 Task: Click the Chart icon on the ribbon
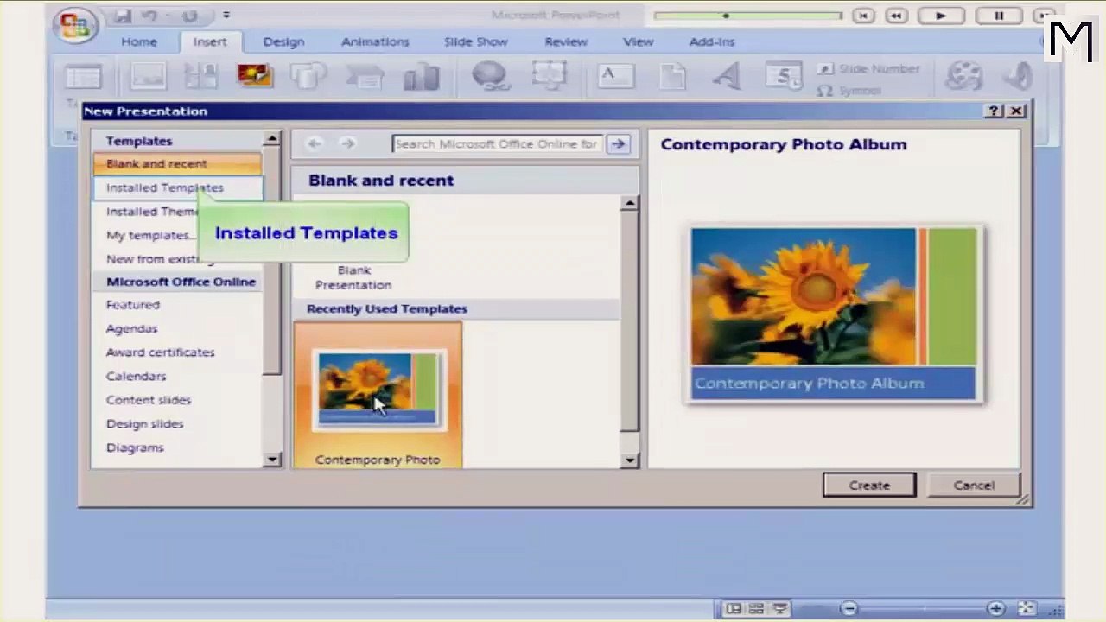click(422, 77)
